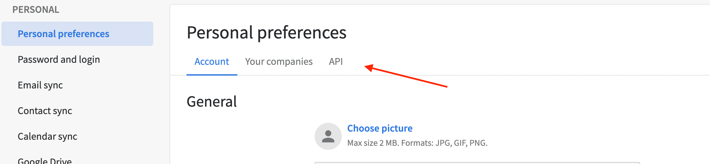Go to Password and login settings
The image size is (710, 164).
(x=59, y=59)
